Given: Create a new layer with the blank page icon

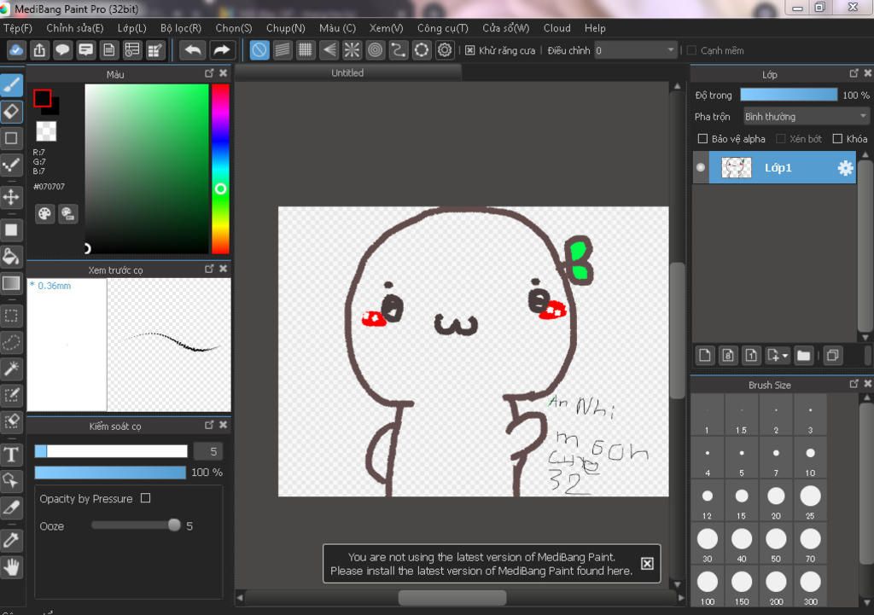Looking at the screenshot, I should pos(704,356).
